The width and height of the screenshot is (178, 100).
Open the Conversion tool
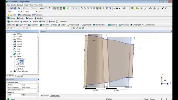click(61, 21)
